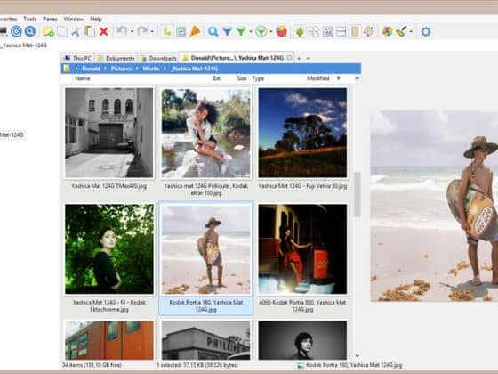This screenshot has height=374, width=498.
Task: Switch to the Dokumente tab
Action: (116, 58)
